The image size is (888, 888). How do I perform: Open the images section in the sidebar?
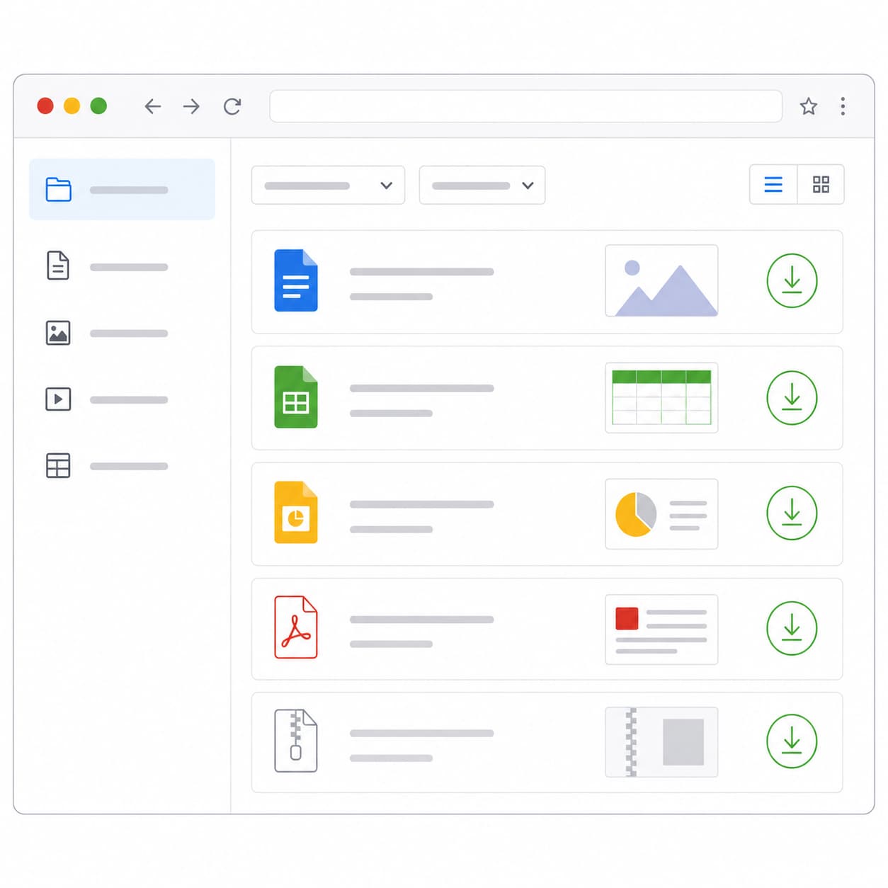107,333
